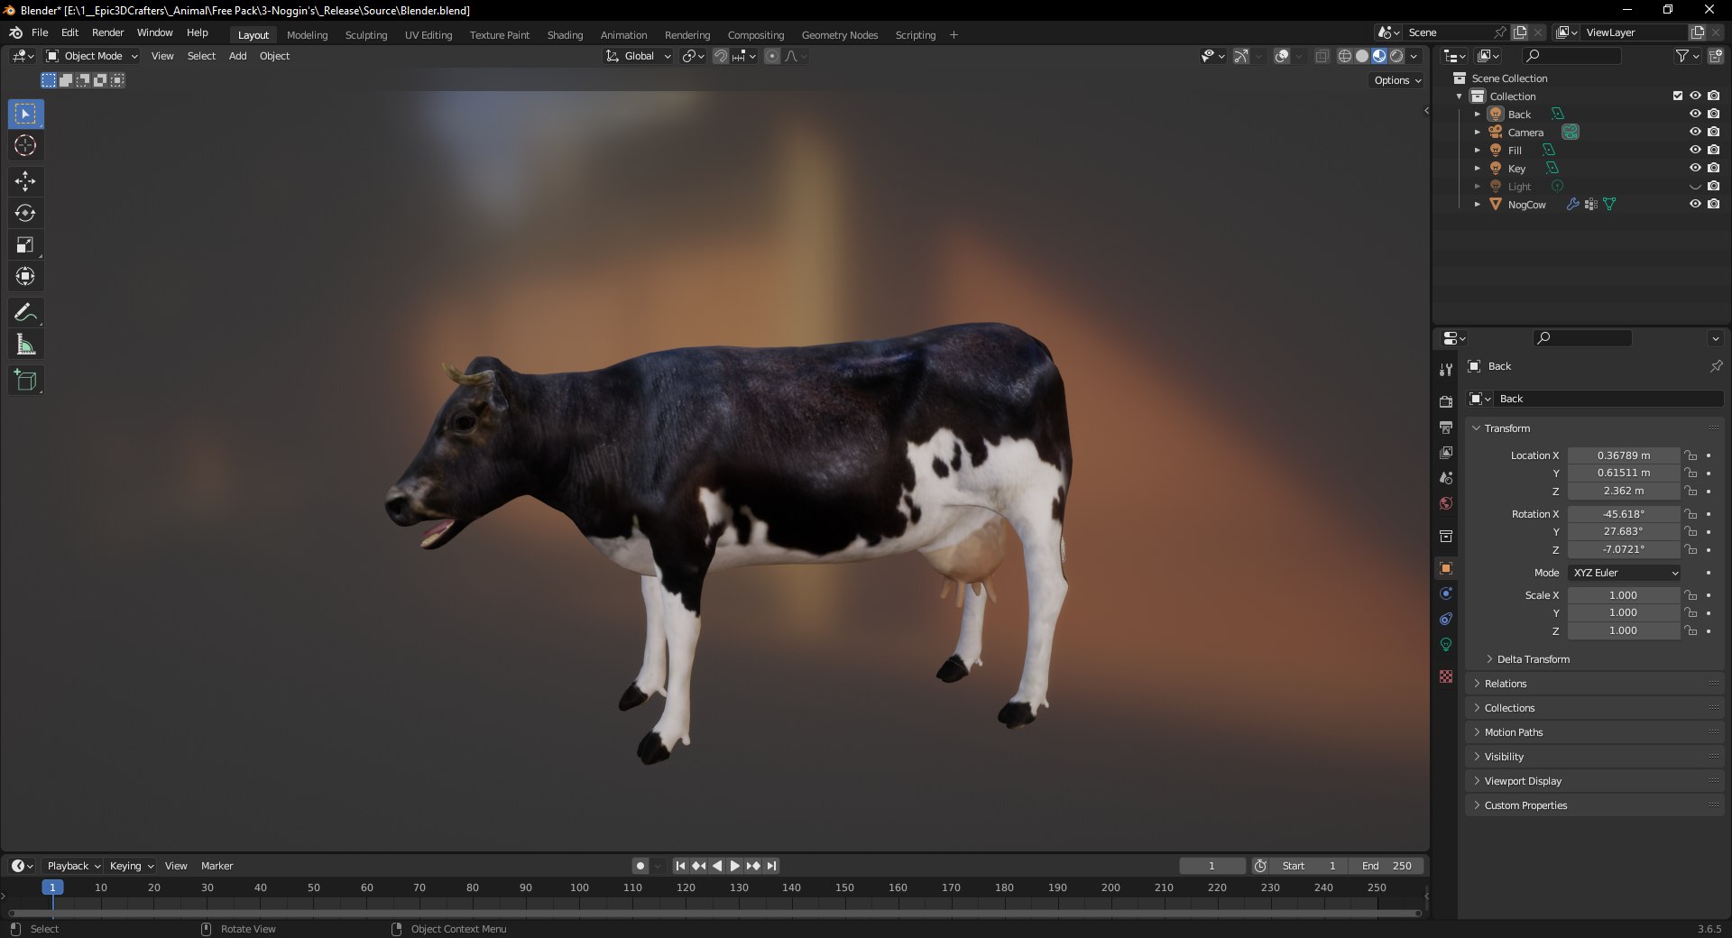Viewport: 1732px width, 938px height.
Task: Uncheck the Collection exclude checkbox
Action: tap(1678, 96)
